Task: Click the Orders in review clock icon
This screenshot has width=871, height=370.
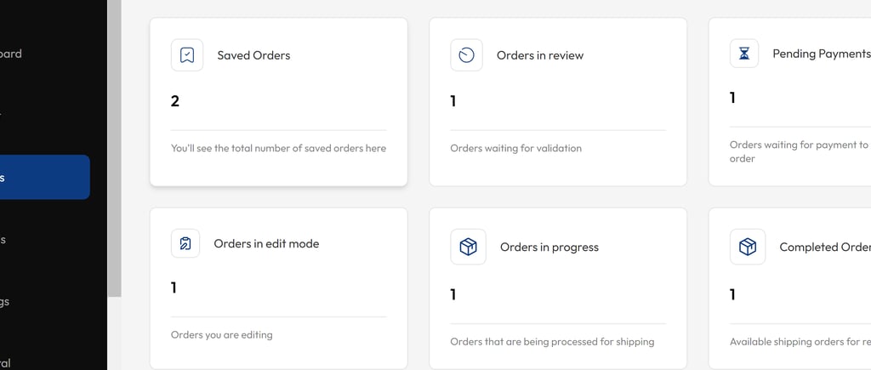Action: pyautogui.click(x=466, y=55)
